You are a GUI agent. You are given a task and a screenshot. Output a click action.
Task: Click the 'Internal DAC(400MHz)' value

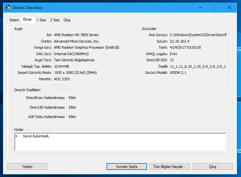click(71, 54)
